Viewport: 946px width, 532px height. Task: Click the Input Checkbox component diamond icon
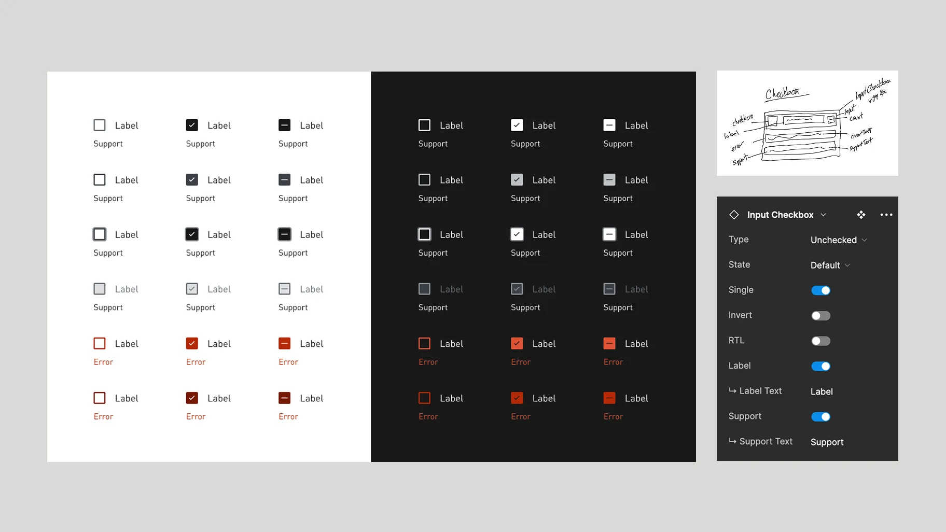tap(734, 215)
